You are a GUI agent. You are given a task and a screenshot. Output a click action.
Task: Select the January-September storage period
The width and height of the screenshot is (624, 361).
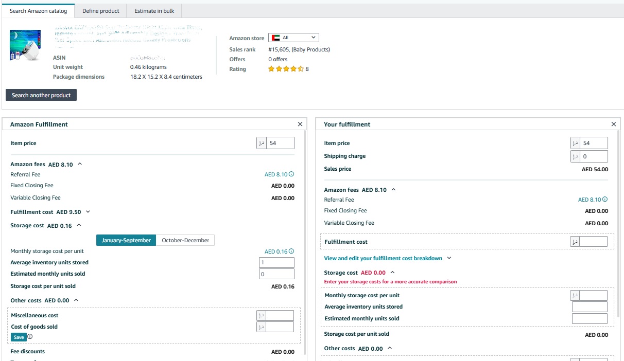point(126,240)
